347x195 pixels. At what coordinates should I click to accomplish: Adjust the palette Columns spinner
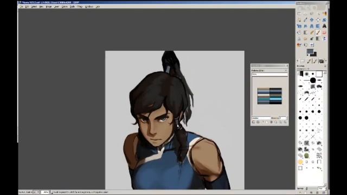pyautogui.click(x=284, y=118)
